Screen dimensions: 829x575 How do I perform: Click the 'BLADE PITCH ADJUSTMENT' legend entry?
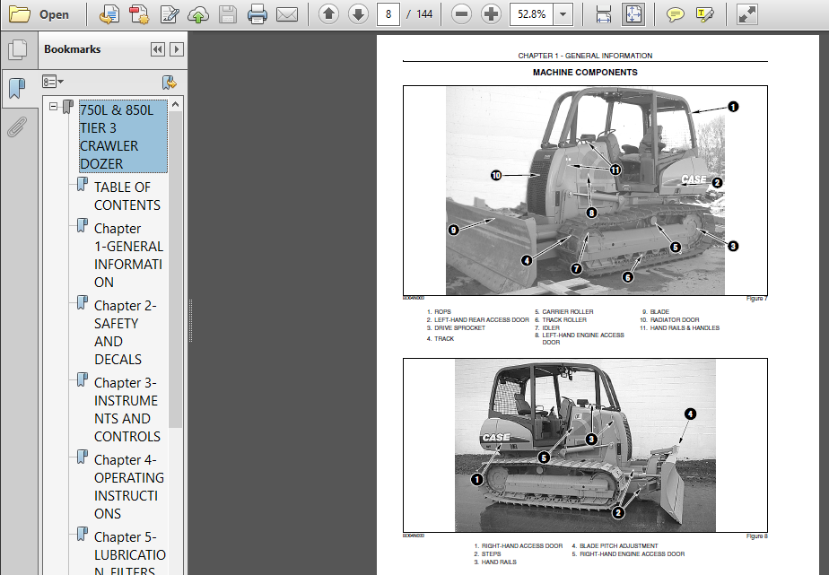(x=615, y=546)
